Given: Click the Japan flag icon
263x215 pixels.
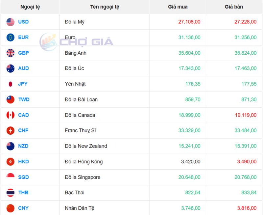Looking at the screenshot, I should pyautogui.click(x=11, y=84).
